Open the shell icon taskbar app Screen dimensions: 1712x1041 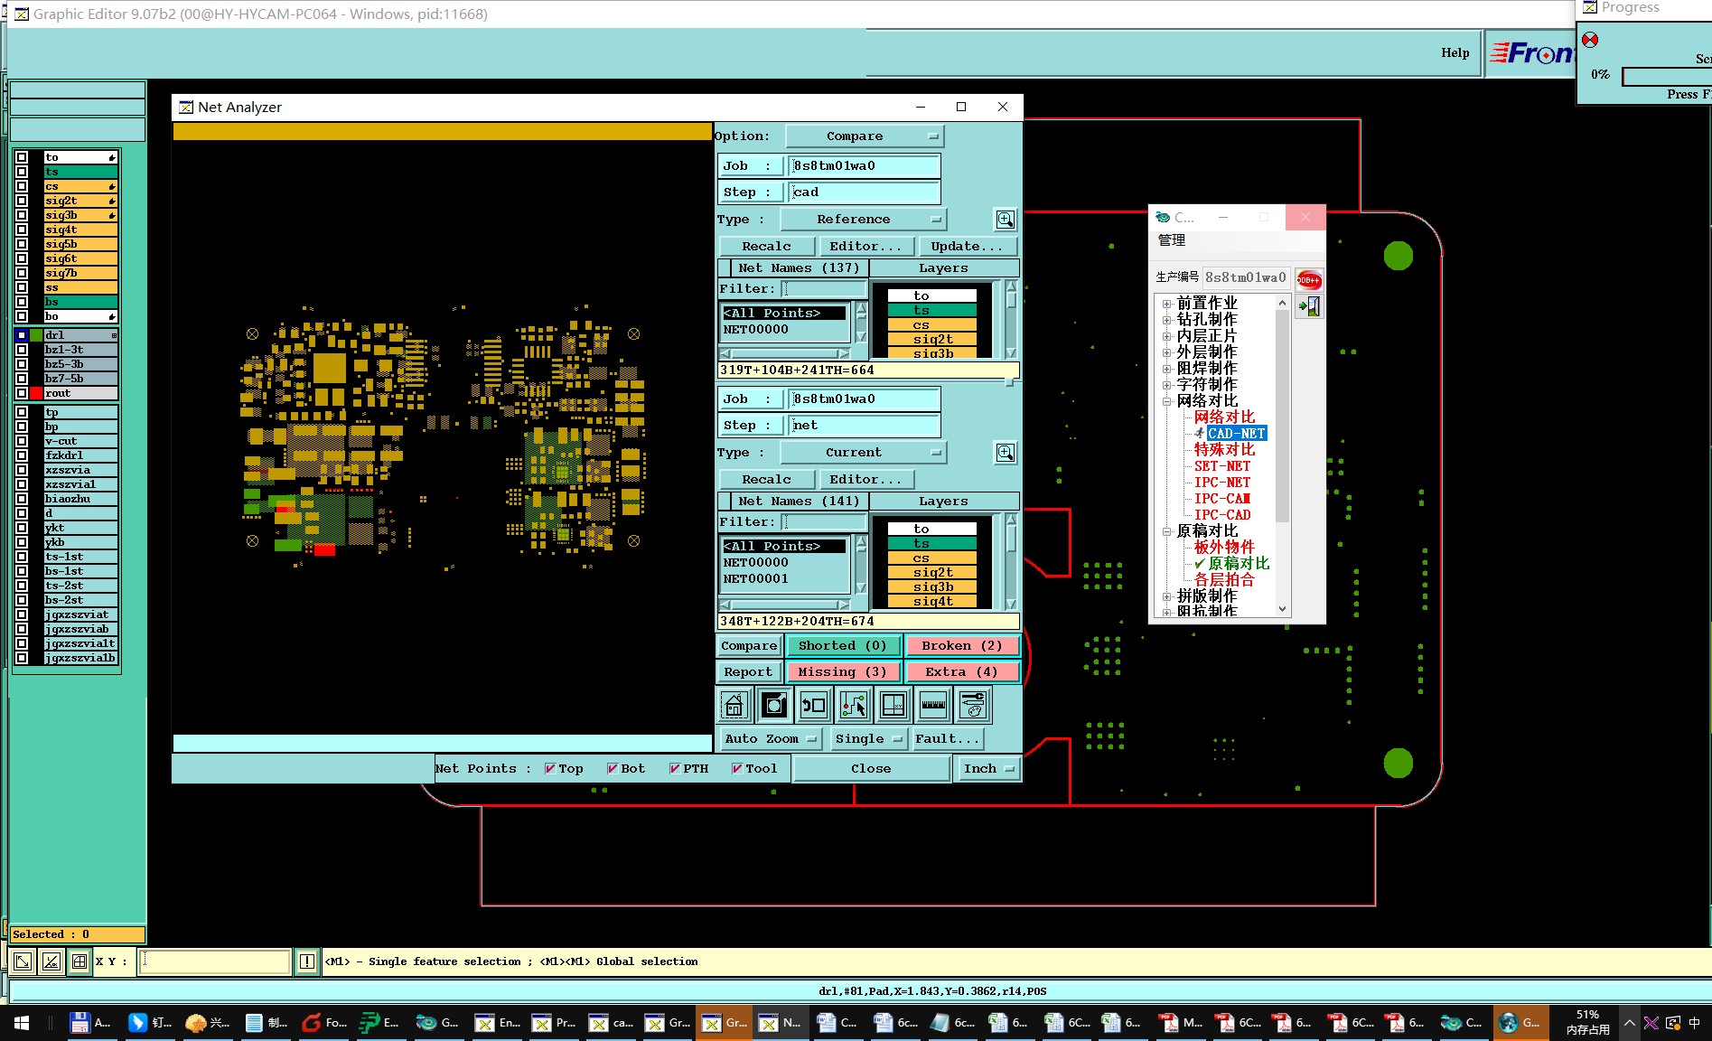point(208,1023)
